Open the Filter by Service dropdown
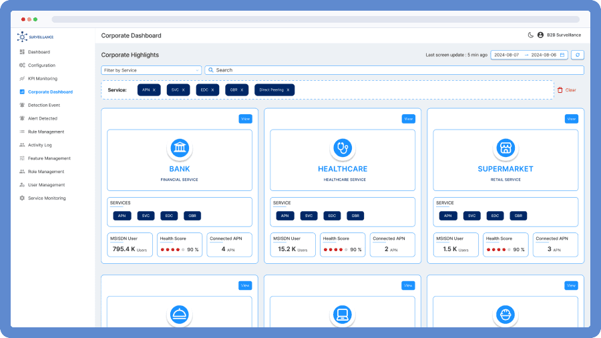Image resolution: width=601 pixels, height=338 pixels. [151, 70]
